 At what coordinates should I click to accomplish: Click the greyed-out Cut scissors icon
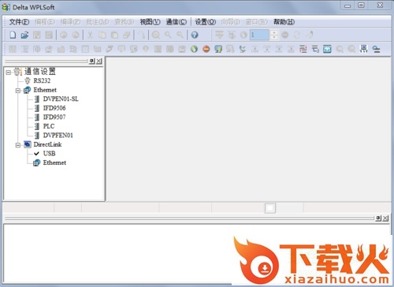click(90, 35)
